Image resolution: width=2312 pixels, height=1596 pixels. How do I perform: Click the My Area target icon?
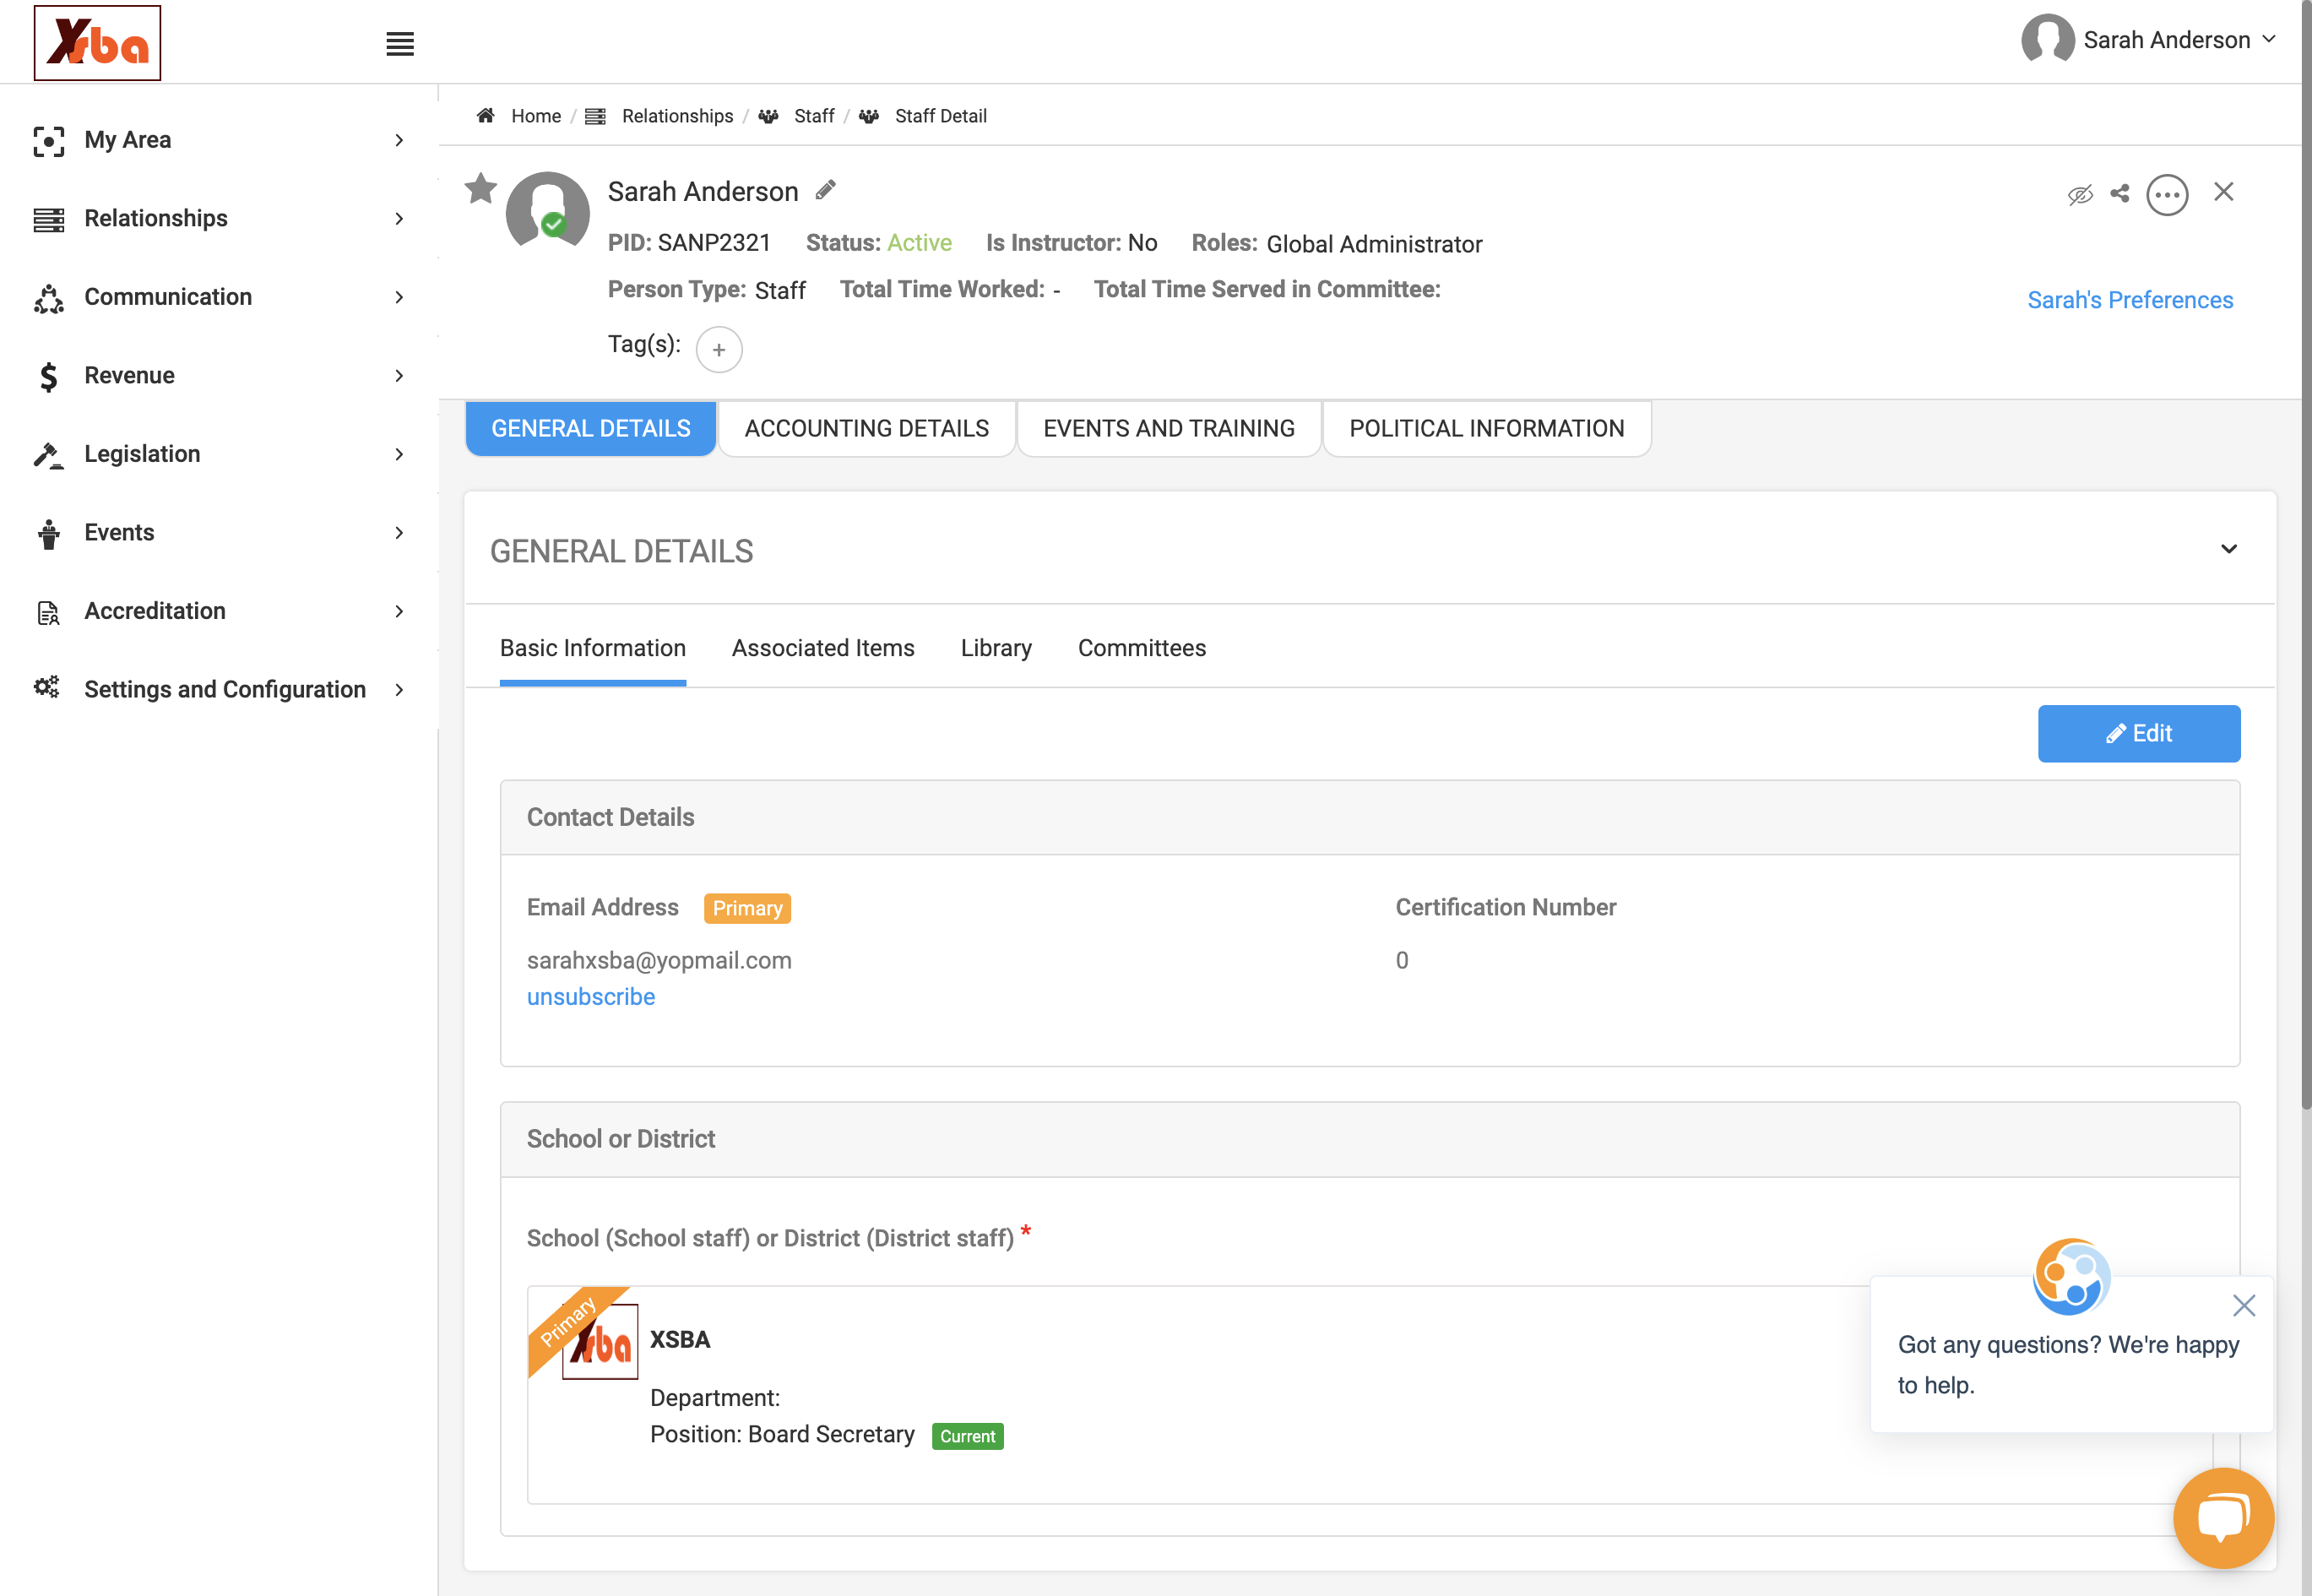coord(48,141)
